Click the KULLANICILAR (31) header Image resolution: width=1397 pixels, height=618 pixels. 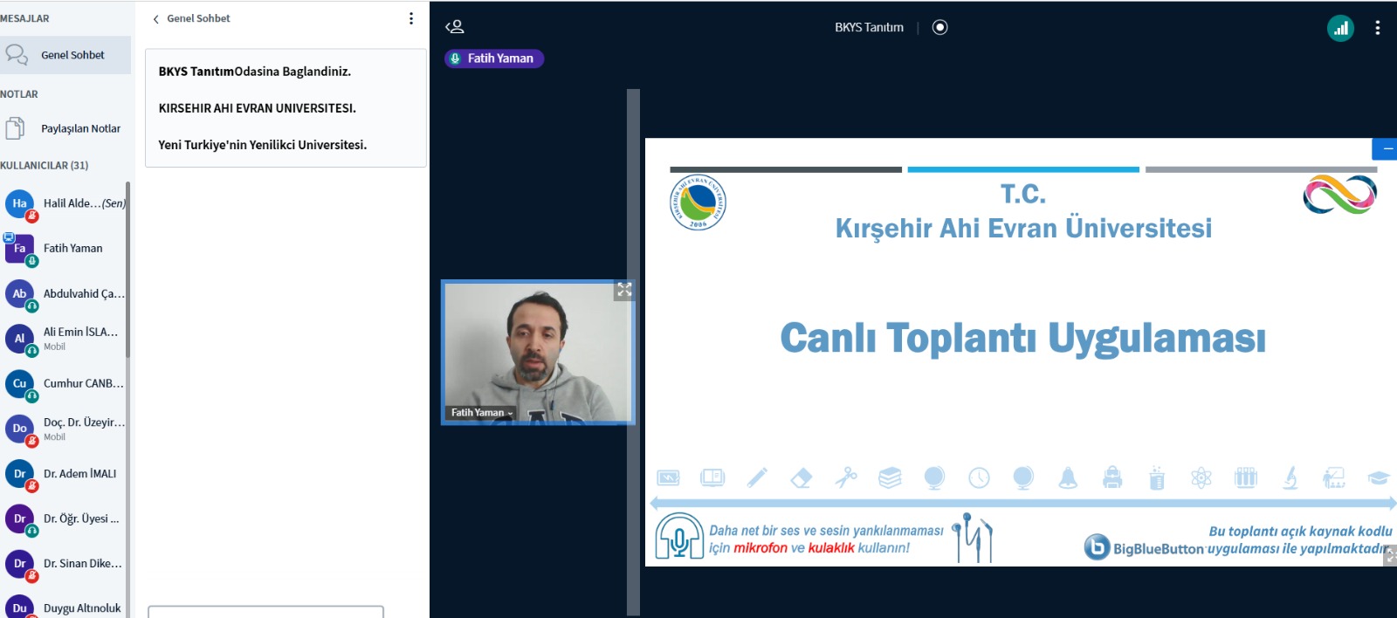tap(44, 165)
